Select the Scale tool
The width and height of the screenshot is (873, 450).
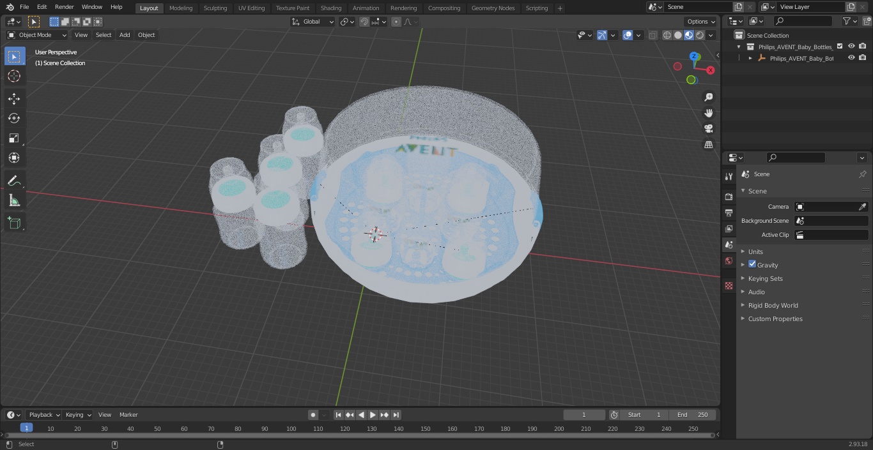click(x=14, y=138)
